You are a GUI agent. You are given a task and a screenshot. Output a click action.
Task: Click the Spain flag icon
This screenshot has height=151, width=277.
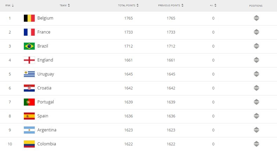point(29,116)
